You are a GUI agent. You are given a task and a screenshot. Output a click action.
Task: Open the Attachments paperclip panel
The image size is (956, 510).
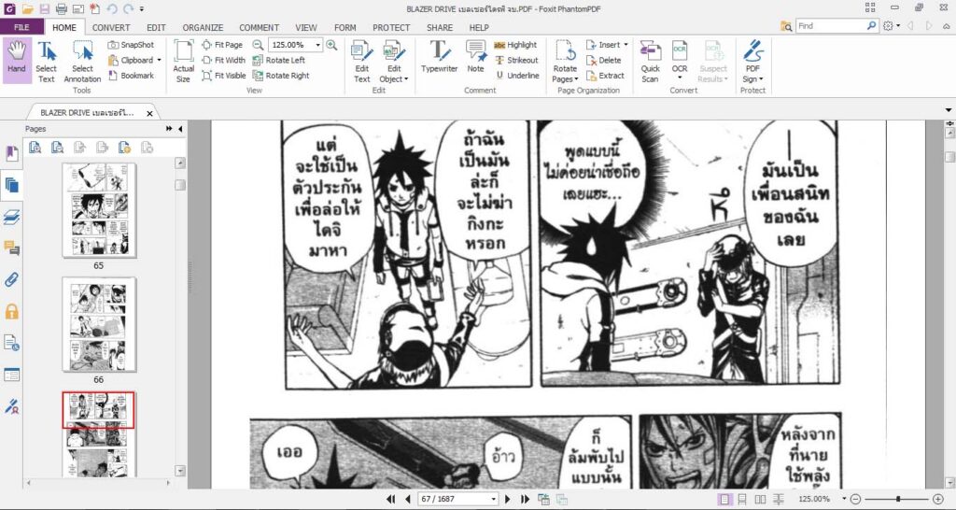pyautogui.click(x=11, y=280)
